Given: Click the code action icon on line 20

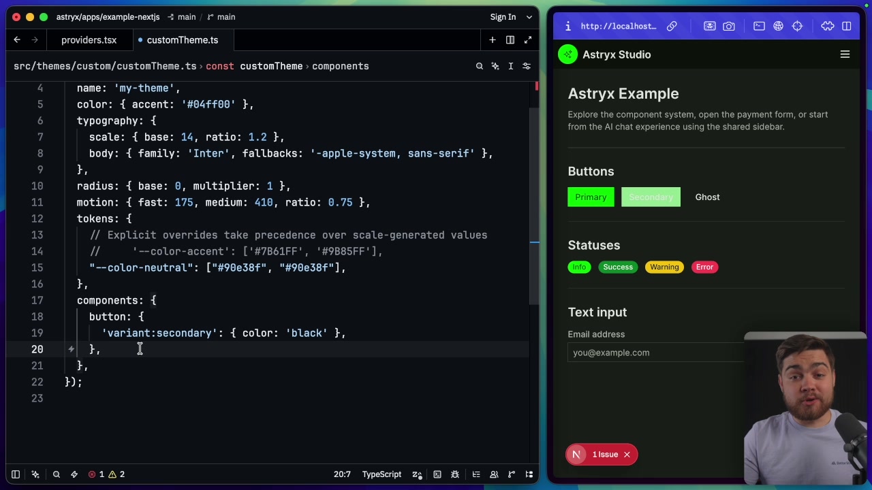Looking at the screenshot, I should [71, 349].
